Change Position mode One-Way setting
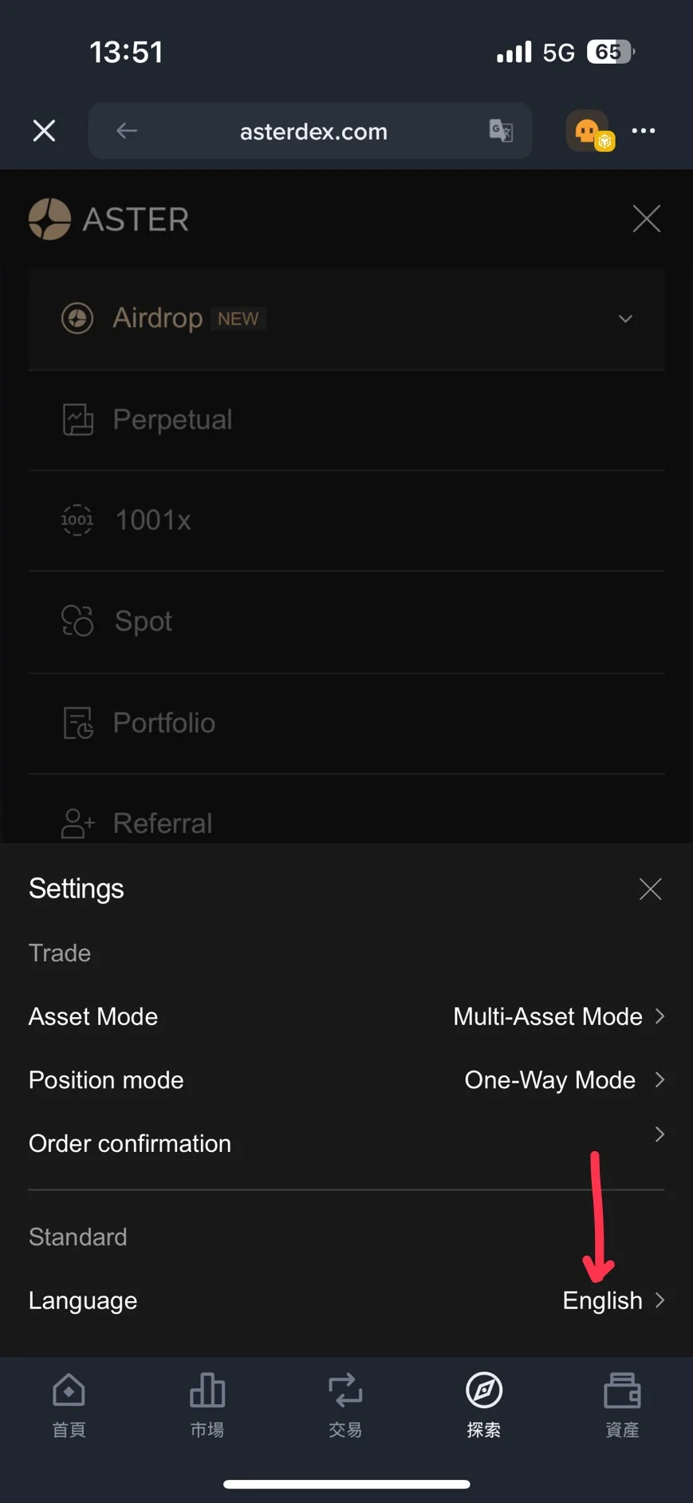This screenshot has height=1503, width=693. (563, 1080)
